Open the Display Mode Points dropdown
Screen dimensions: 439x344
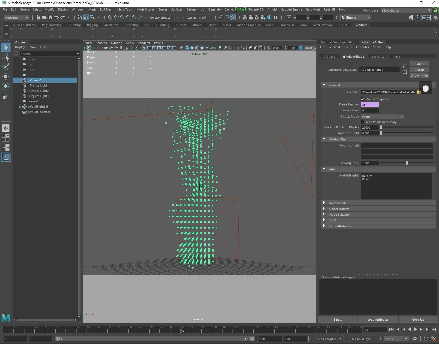[x=382, y=117]
